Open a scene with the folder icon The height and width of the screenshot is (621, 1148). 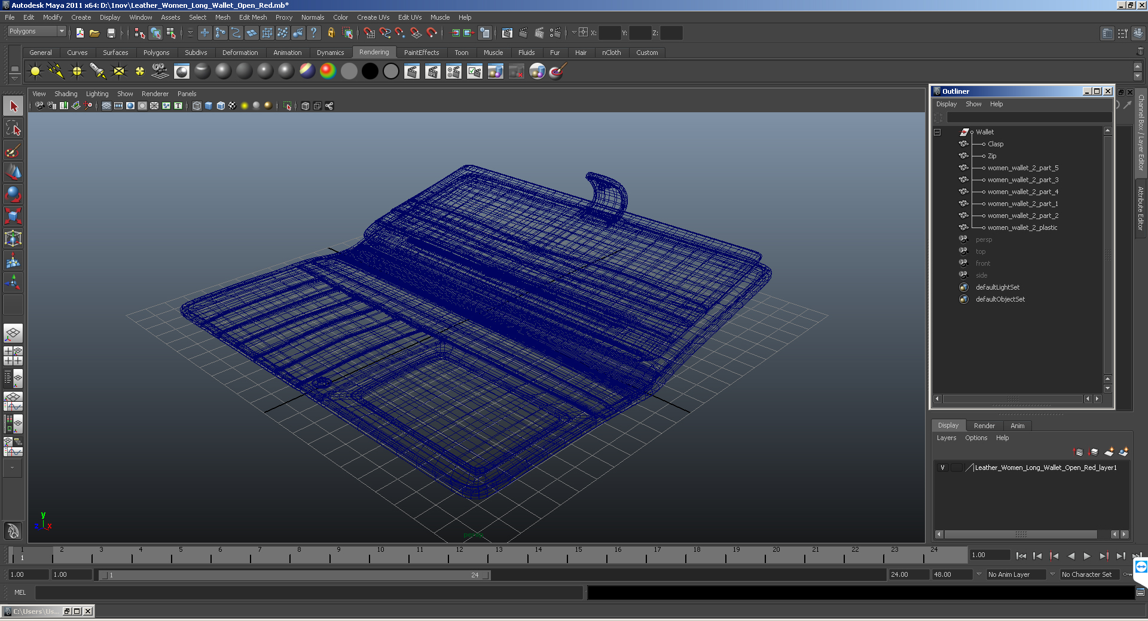click(94, 33)
